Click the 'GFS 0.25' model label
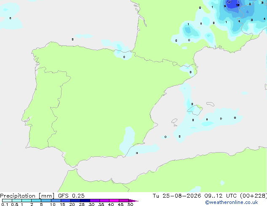267x206 pixels. click(x=71, y=196)
